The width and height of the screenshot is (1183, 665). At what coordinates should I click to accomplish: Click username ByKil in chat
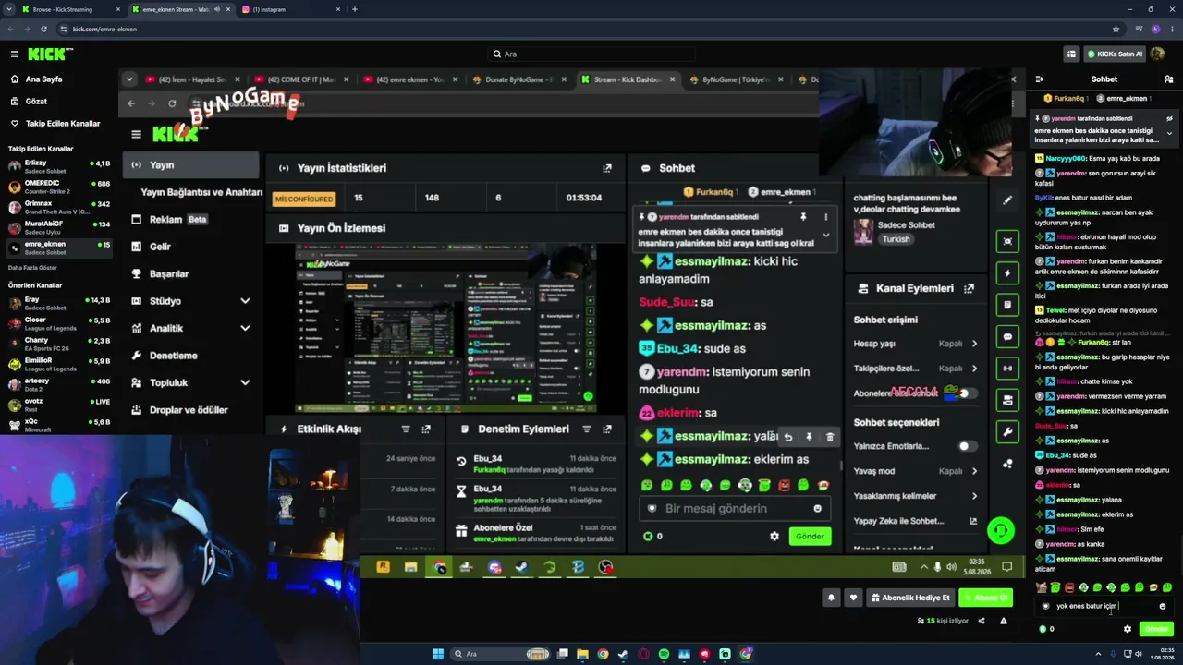point(1043,198)
